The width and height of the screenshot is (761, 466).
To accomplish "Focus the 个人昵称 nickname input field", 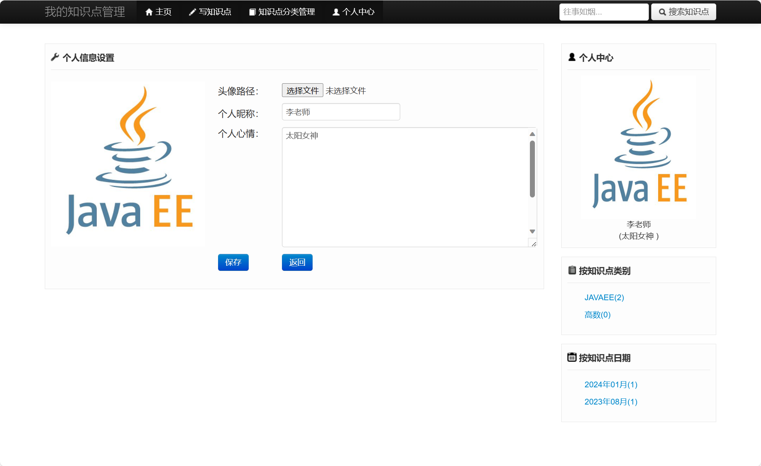I will tap(341, 112).
